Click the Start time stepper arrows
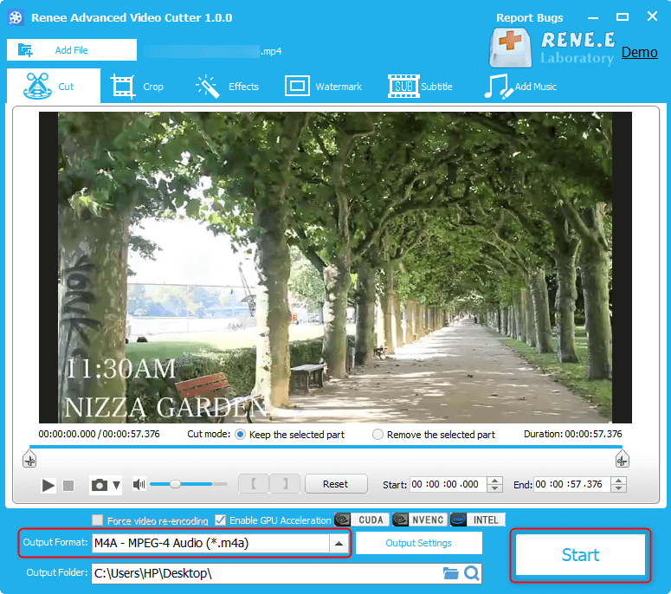 (x=494, y=485)
